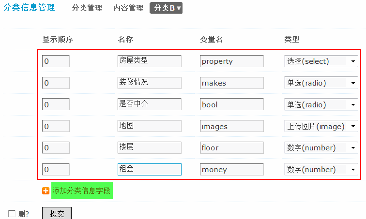366x219 pixels.
Task: Focus the images variable name field
Action: coord(232,127)
